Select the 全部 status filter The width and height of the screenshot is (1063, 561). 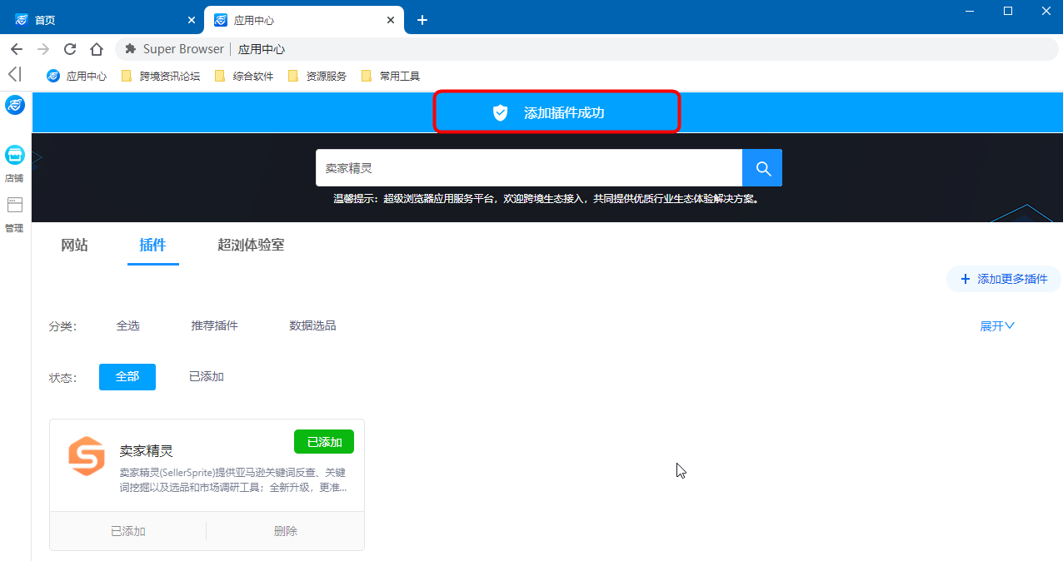(127, 376)
